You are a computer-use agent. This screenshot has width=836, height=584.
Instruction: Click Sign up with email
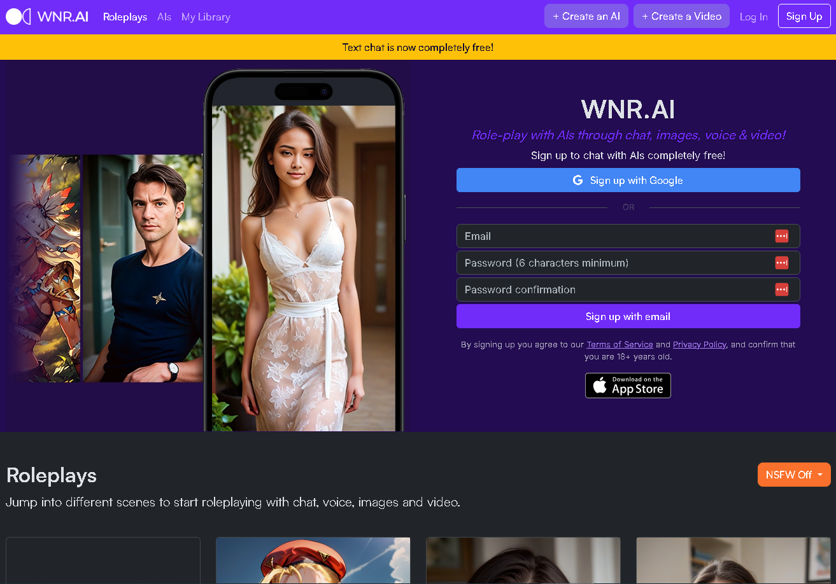pos(628,316)
